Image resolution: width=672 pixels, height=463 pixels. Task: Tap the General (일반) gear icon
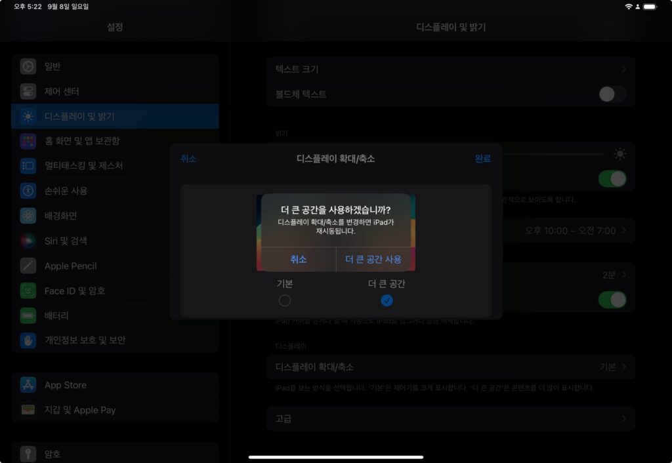[x=28, y=66]
